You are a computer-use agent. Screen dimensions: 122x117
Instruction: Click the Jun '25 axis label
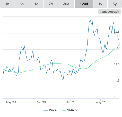pos(41,102)
